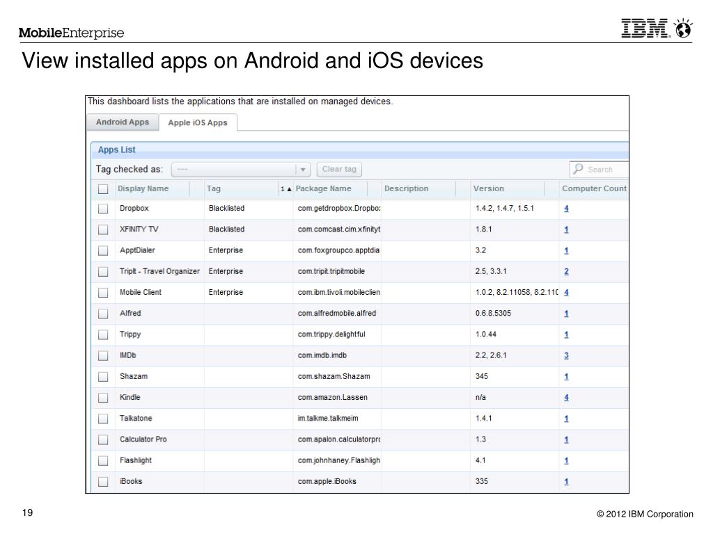The image size is (713, 534).
Task: Open Mobile Client computer count link
Action: (566, 293)
